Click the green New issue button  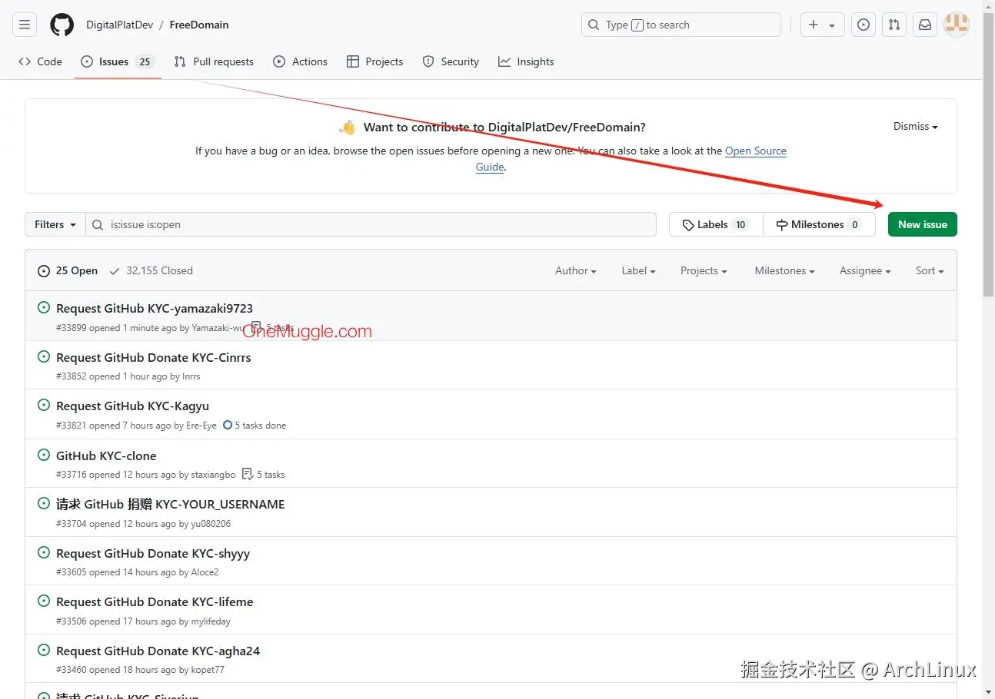click(923, 224)
